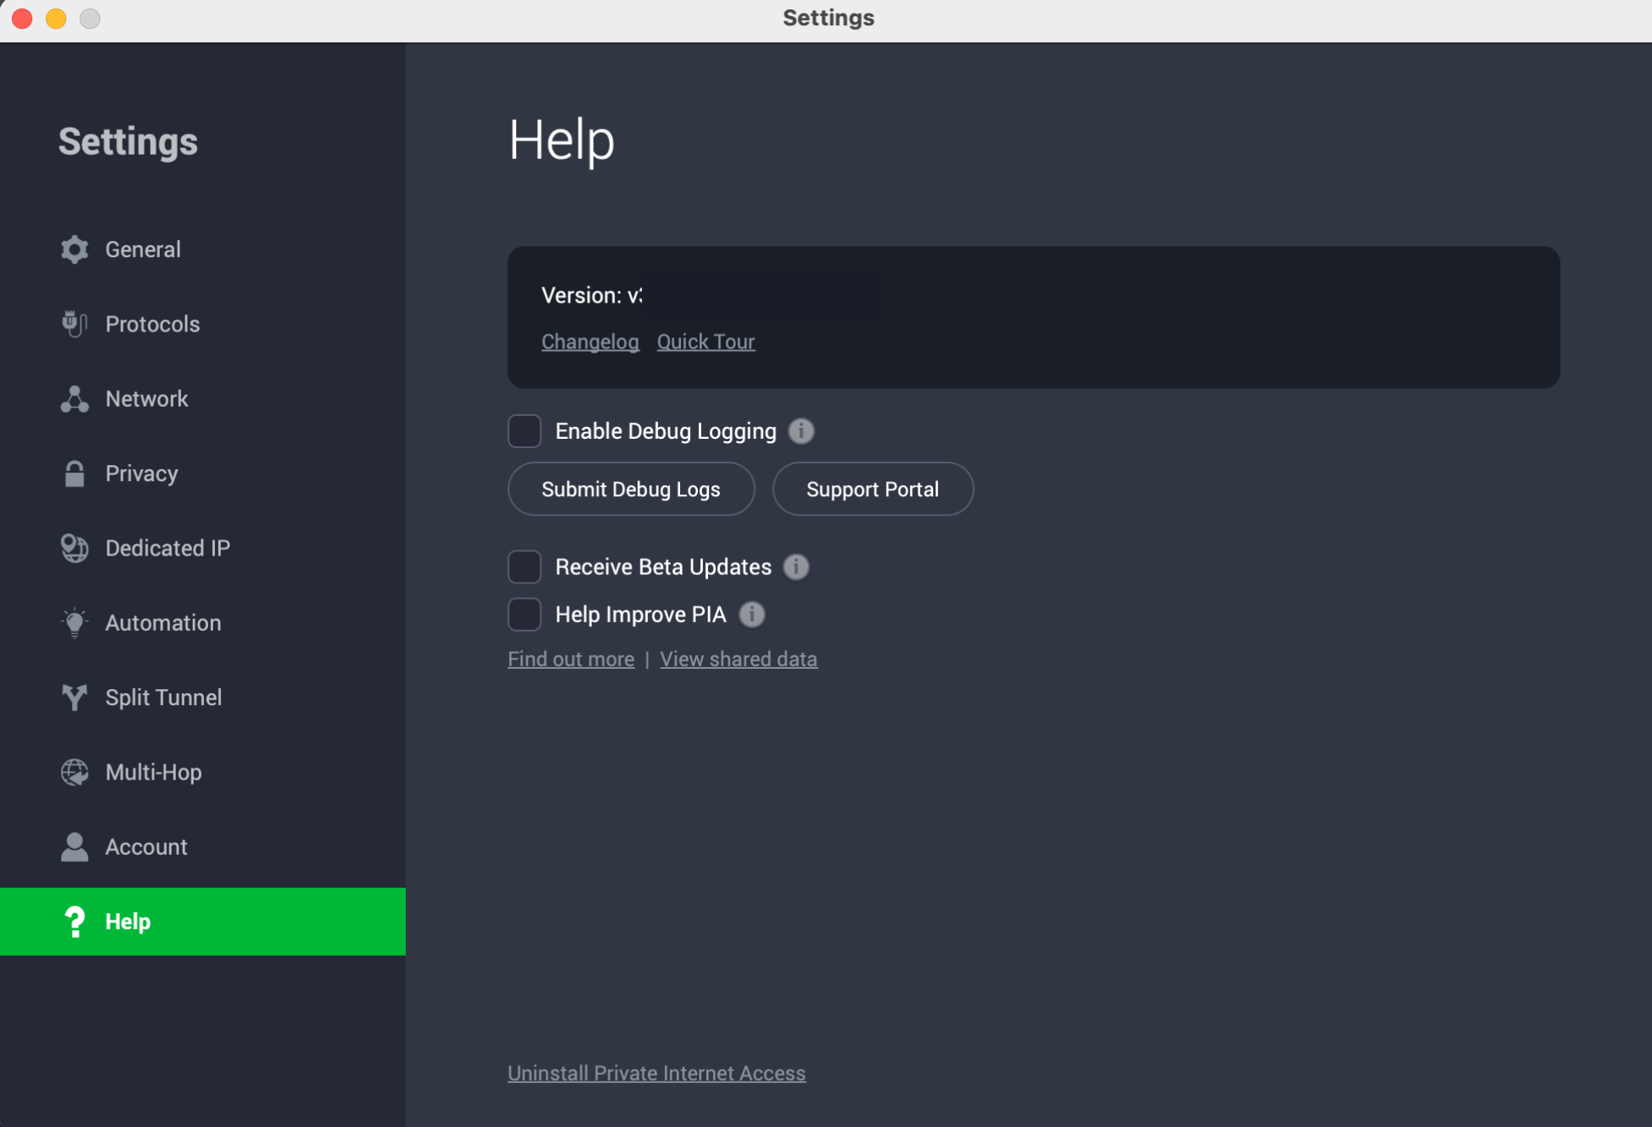Show info for Help Improve PIA

click(752, 615)
